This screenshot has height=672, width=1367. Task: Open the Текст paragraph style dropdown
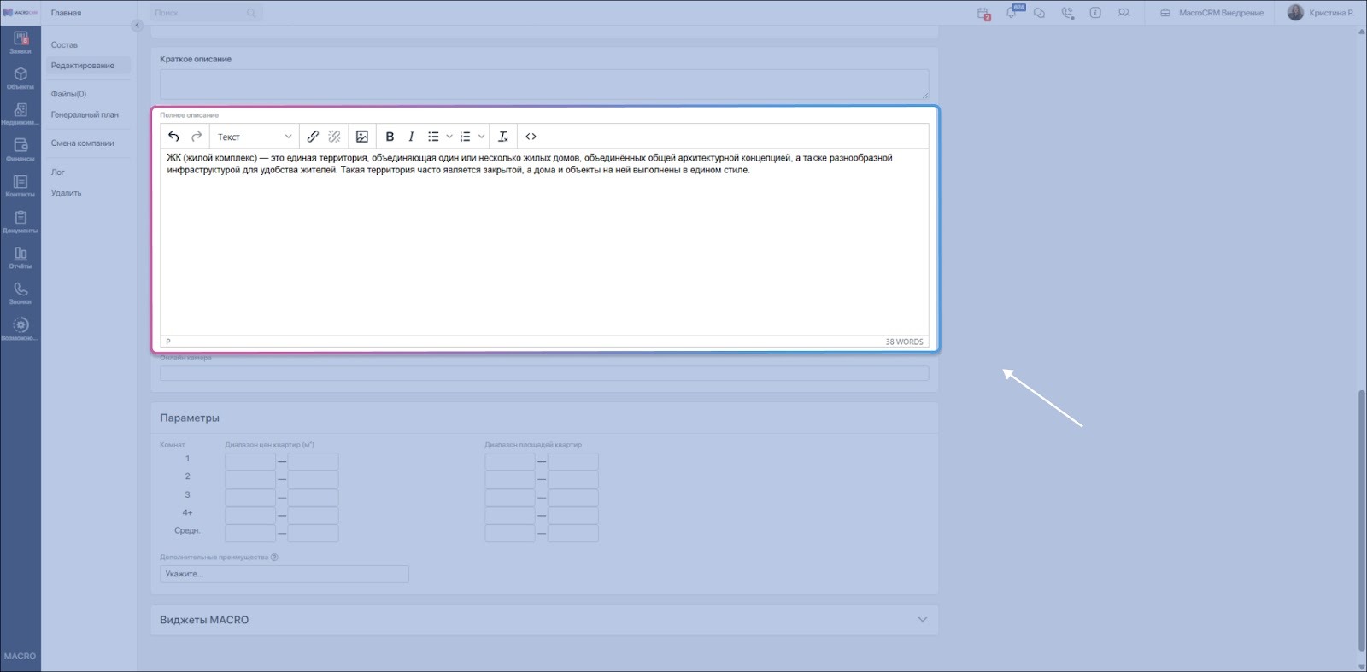point(254,137)
